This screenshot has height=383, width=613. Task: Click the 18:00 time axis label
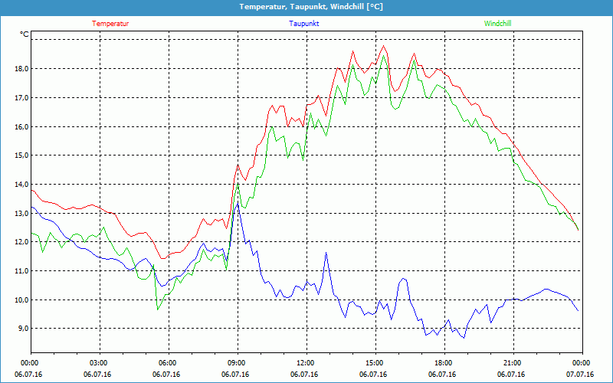pyautogui.click(x=444, y=363)
